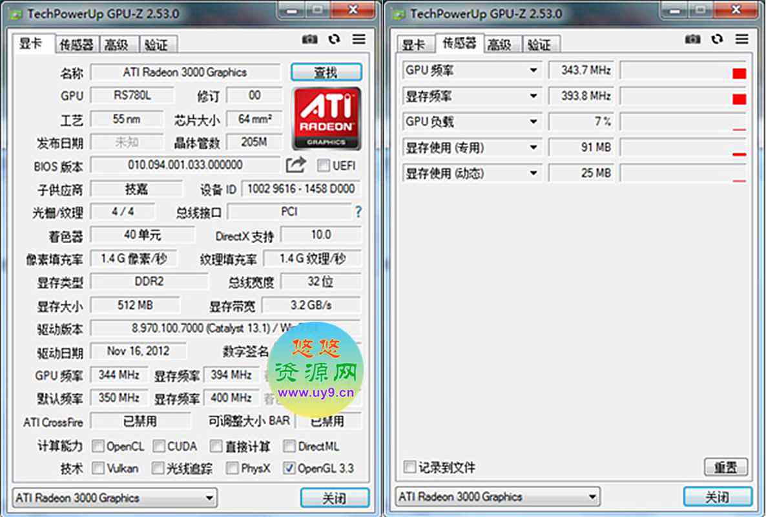Open 显存频率 sensor dropdown arrow
The height and width of the screenshot is (517, 766).
533,96
